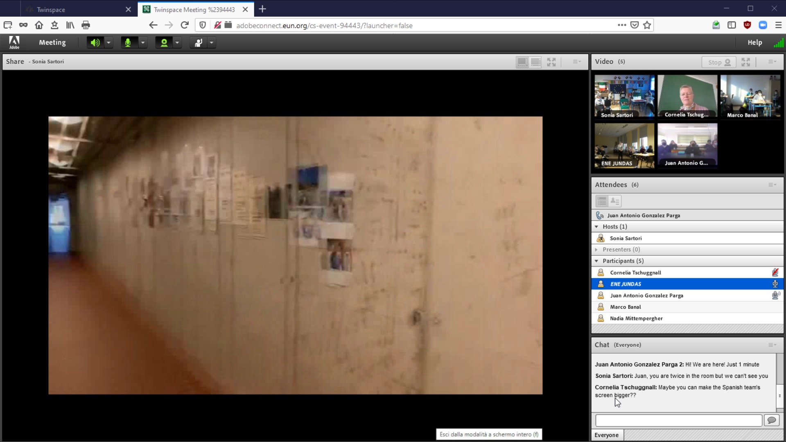Open the Meeting menu
Image resolution: width=786 pixels, height=442 pixels.
click(52, 43)
